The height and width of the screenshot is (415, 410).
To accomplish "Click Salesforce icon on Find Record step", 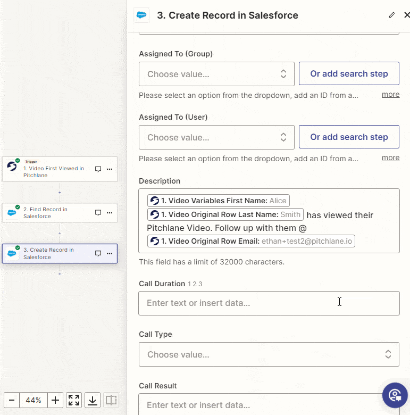I will pyautogui.click(x=12, y=212).
